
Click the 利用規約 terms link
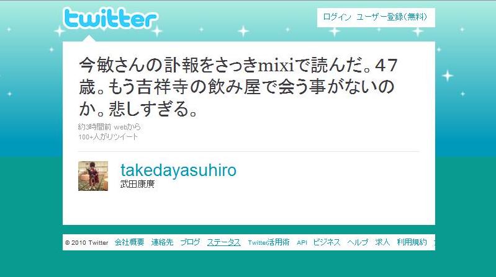coord(412,242)
